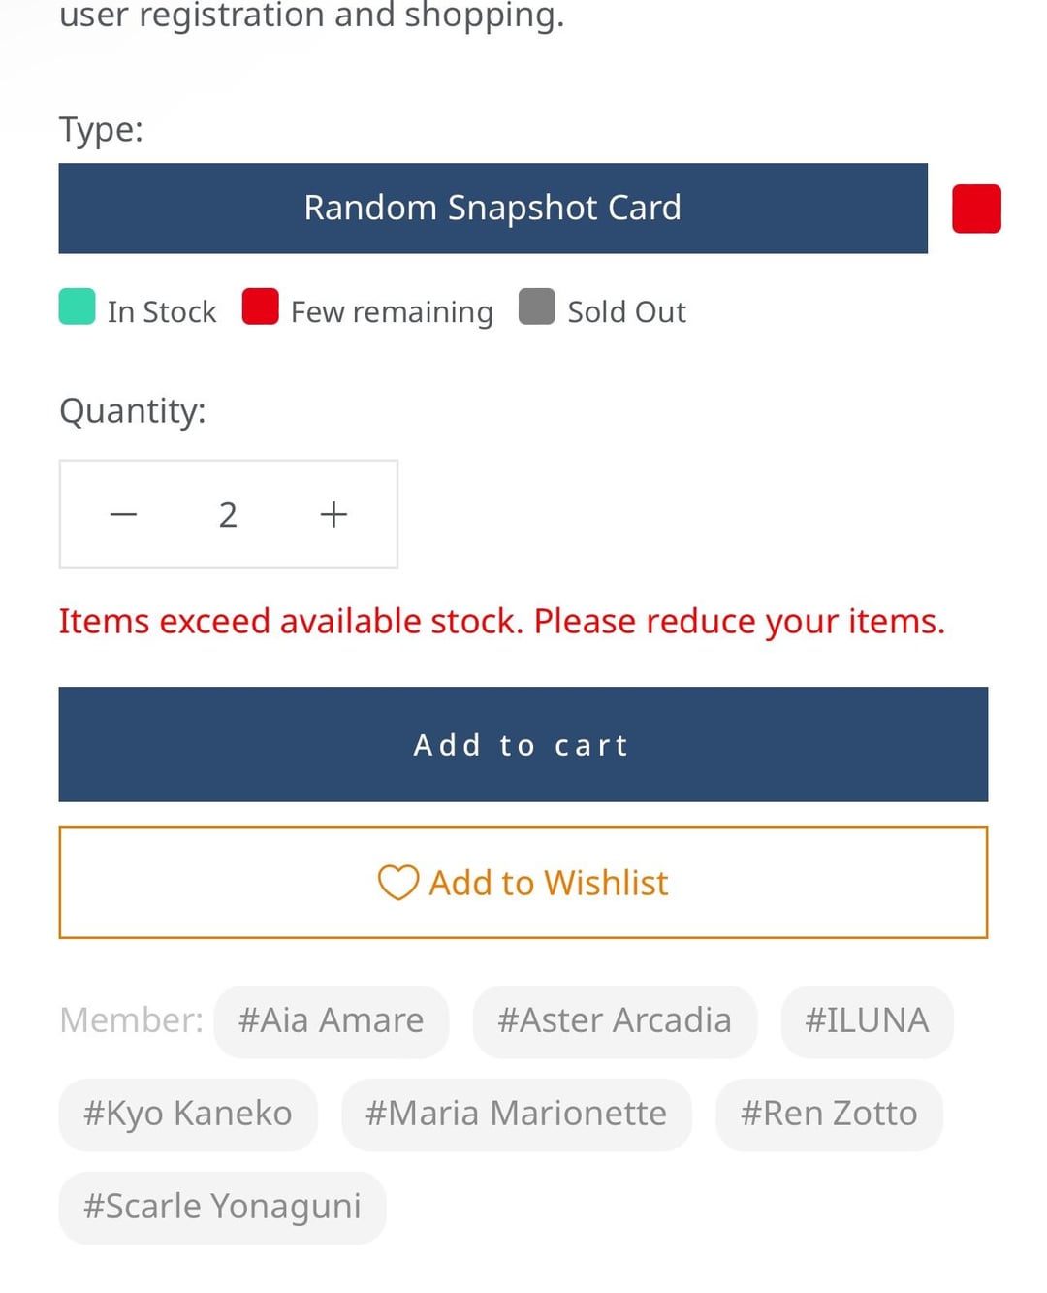Click the quantity field showing 2
This screenshot has height=1293, width=1047.
[228, 514]
